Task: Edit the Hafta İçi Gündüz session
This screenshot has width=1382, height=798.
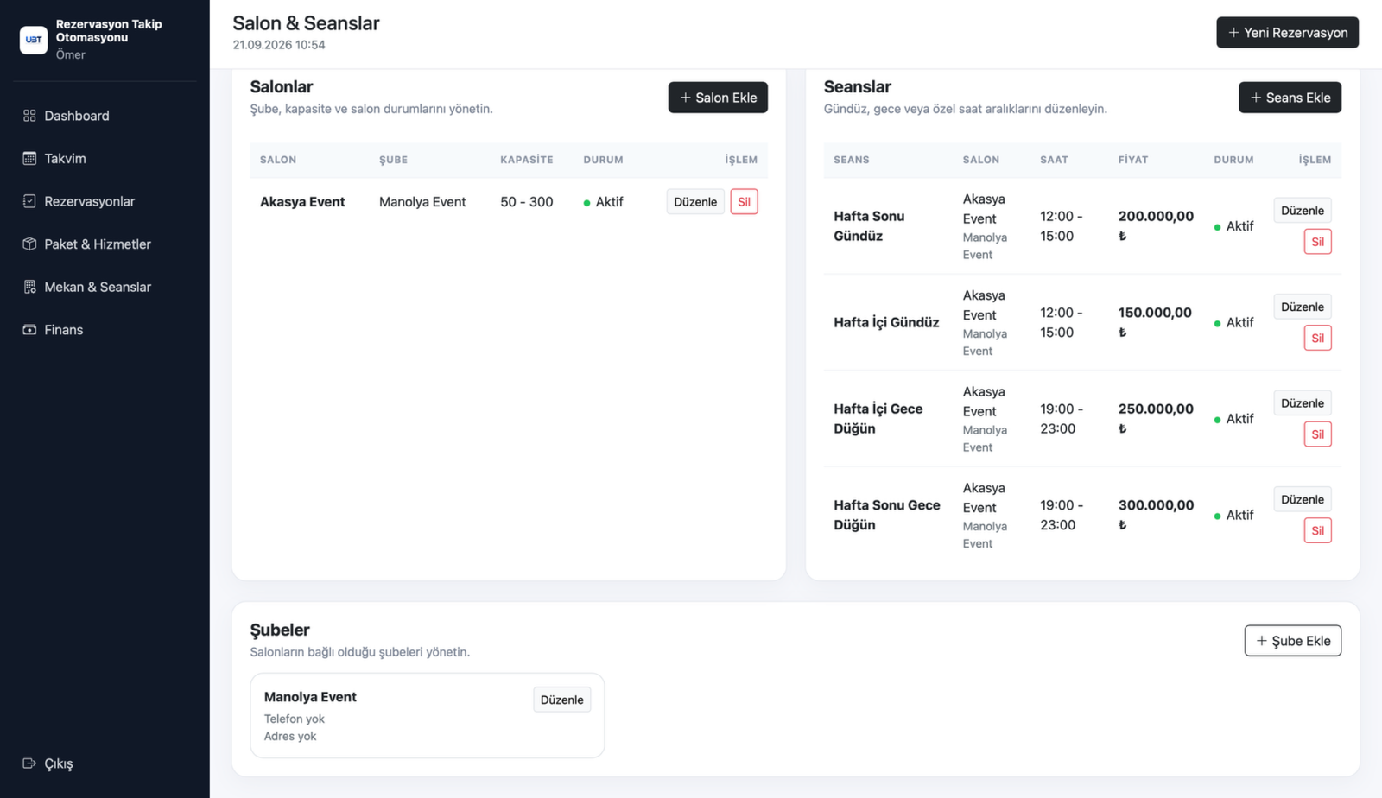Action: 1302,307
